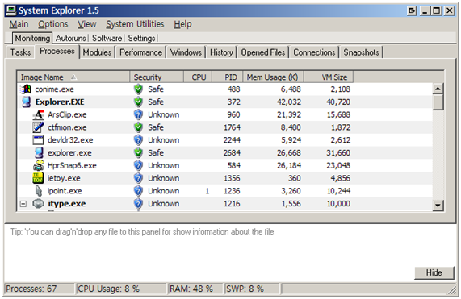Sort by Mem Usage (K) column header

(x=273, y=77)
